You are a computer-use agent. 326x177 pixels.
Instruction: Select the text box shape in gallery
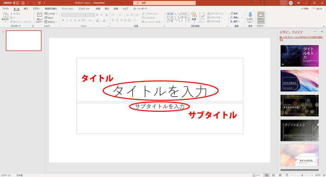coord(169,14)
